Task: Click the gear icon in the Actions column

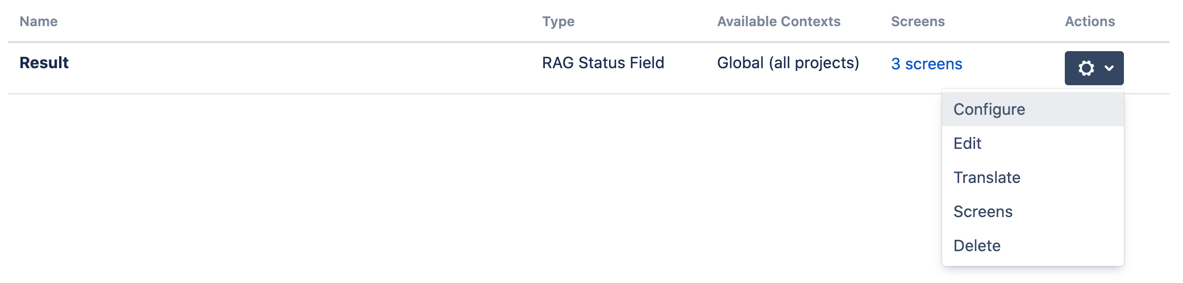Action: point(1086,68)
